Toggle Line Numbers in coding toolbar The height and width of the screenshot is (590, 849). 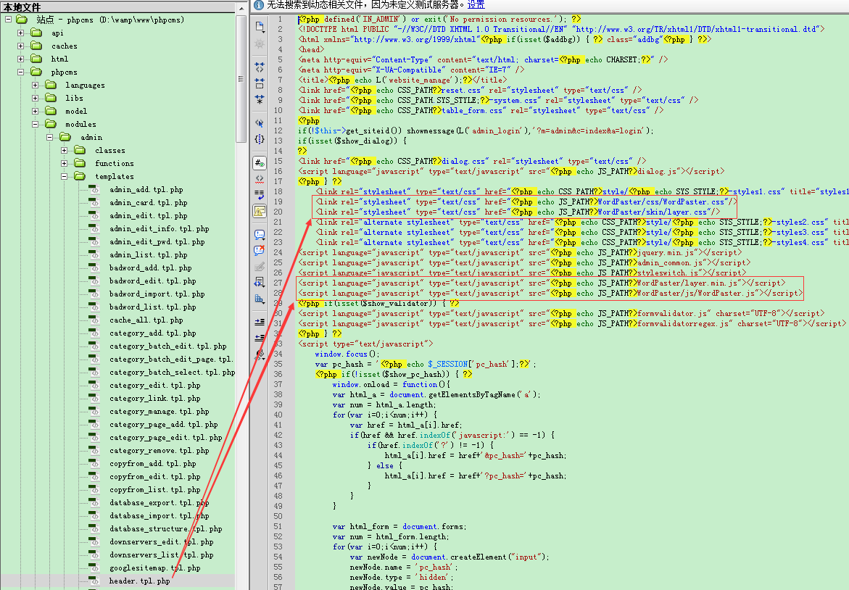click(x=260, y=162)
